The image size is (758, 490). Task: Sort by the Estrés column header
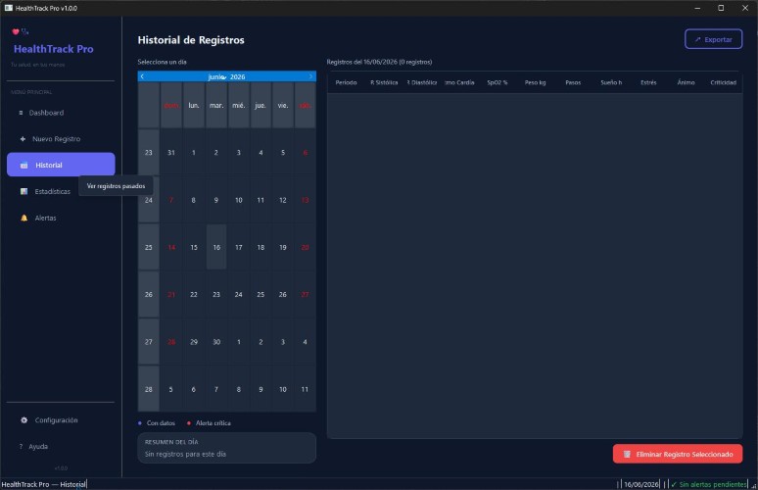pyautogui.click(x=648, y=82)
